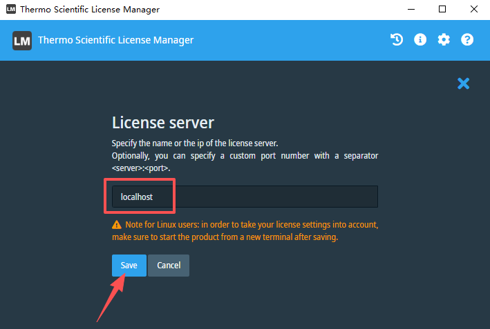Open the license history clock icon

(x=397, y=39)
